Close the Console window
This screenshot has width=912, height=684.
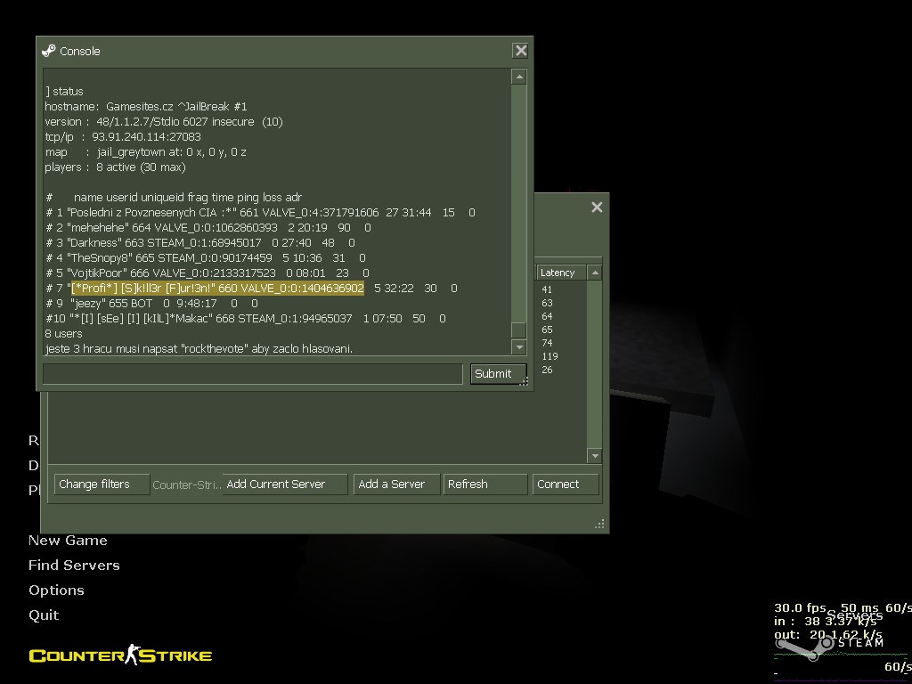[520, 51]
